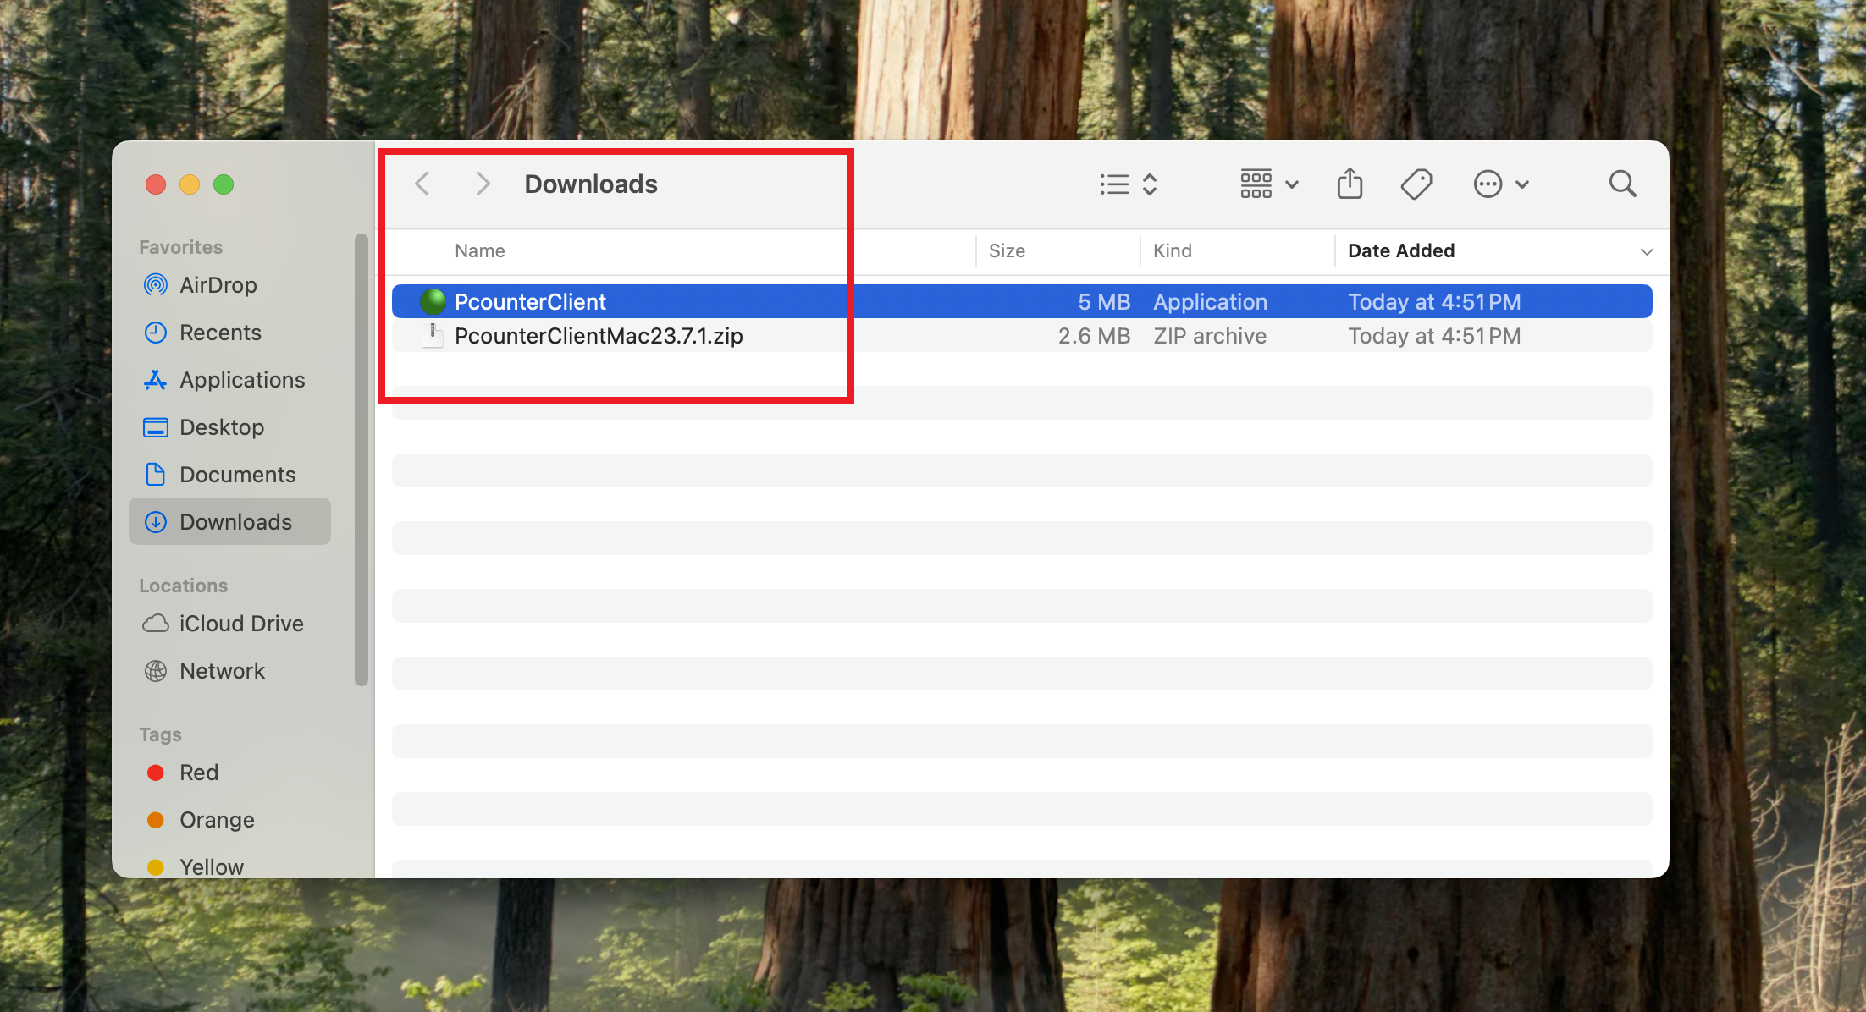Filter by the Red tag
This screenshot has width=1866, height=1012.
[x=198, y=773]
